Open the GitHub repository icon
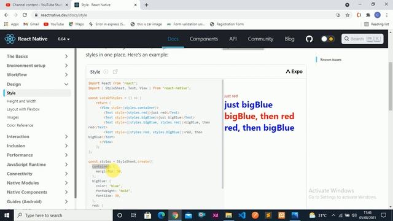393x221 pixels. [x=309, y=39]
